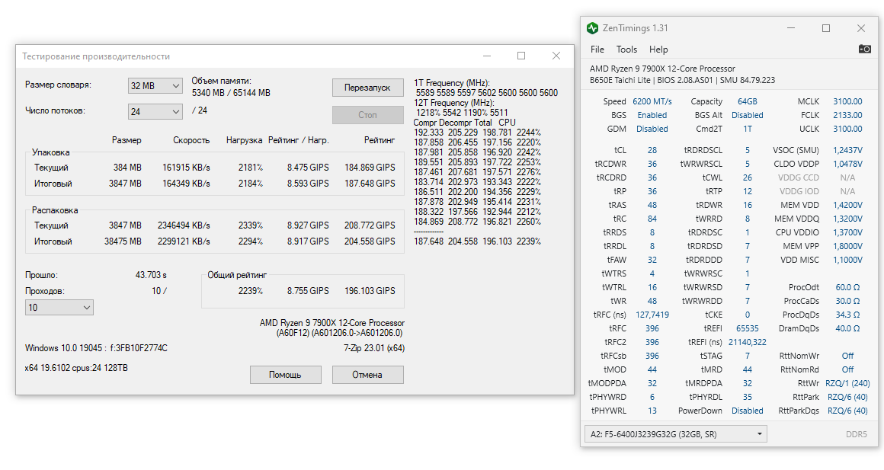
Task: Click the DDR5 label in ZenTimings
Action: point(857,434)
